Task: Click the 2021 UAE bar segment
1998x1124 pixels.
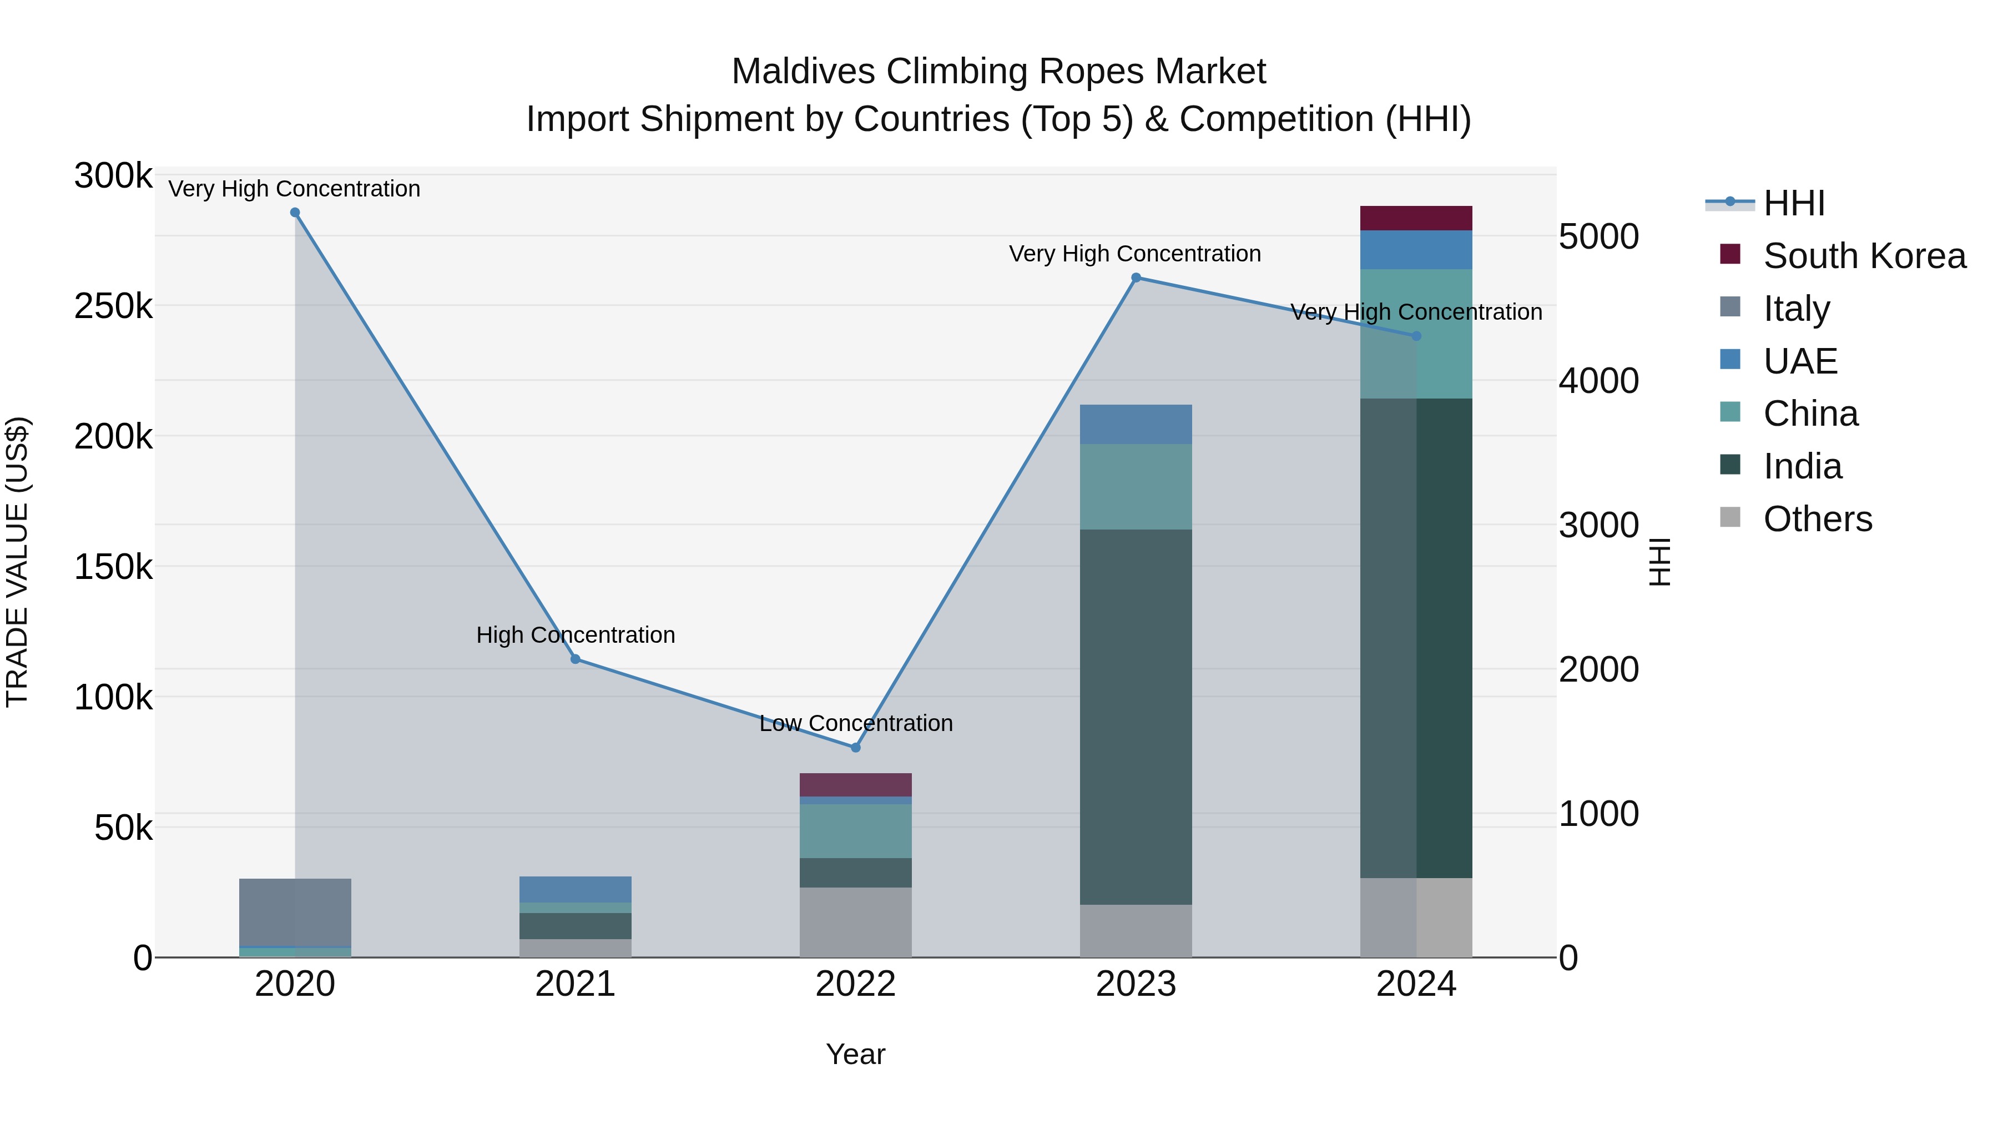Action: point(576,889)
